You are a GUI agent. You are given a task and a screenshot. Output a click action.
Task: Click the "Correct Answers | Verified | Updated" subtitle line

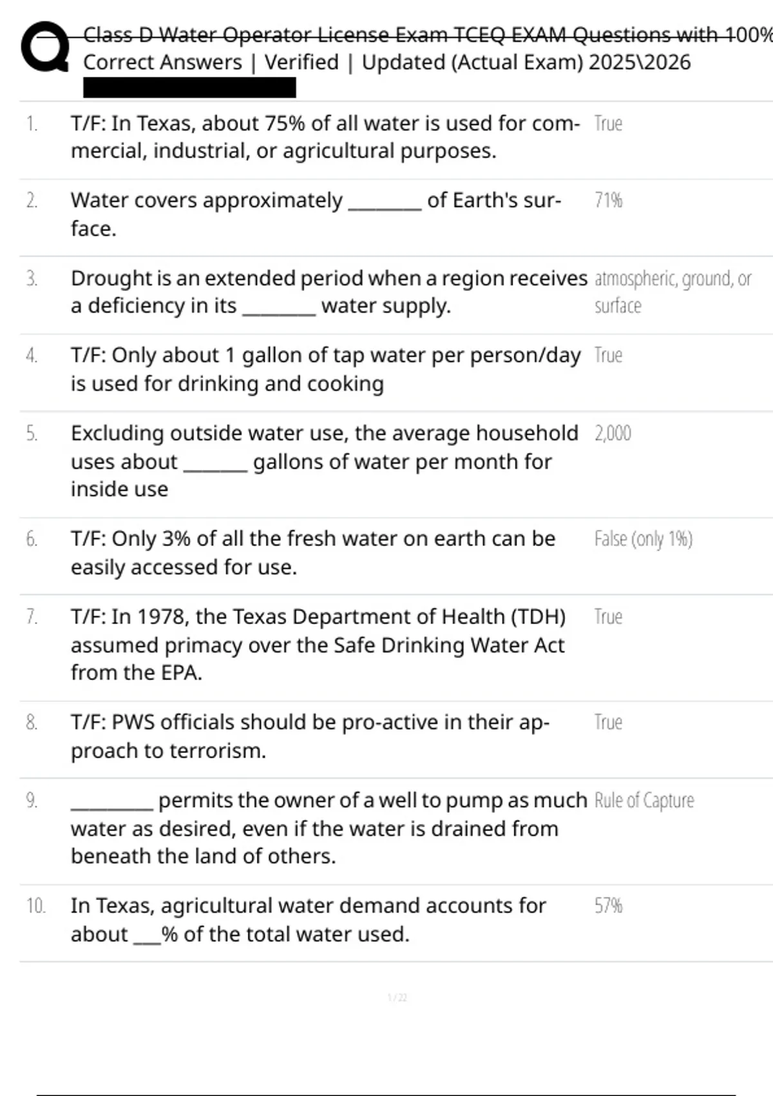click(386, 63)
